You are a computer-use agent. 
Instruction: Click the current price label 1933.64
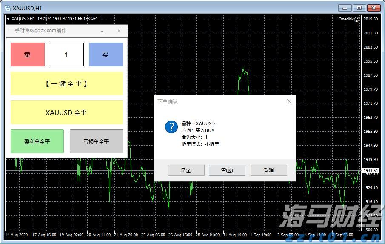coord(370,170)
